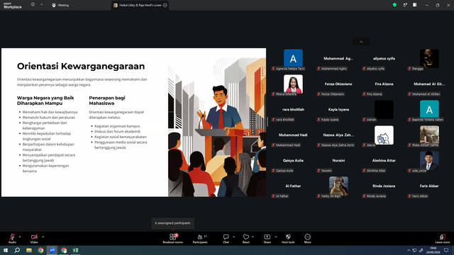
Task: Click Muhamad Al Ghifari participant name
Action: [429, 84]
